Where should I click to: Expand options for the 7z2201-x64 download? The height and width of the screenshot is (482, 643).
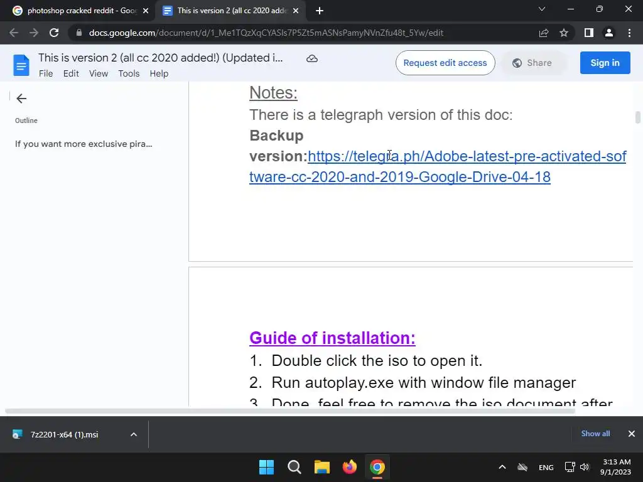(x=134, y=434)
